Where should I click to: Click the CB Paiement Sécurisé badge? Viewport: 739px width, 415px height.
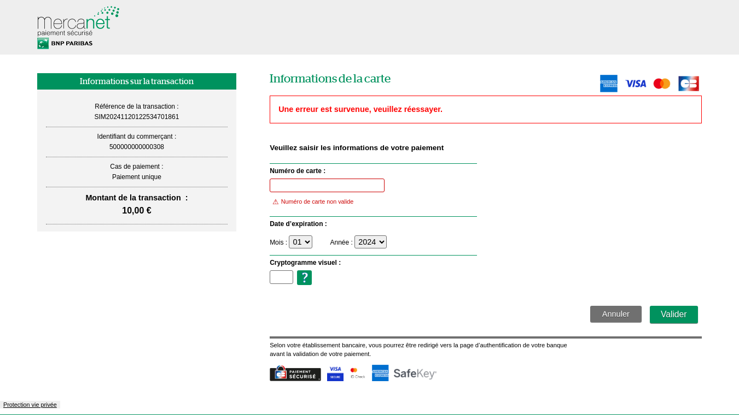(x=295, y=373)
